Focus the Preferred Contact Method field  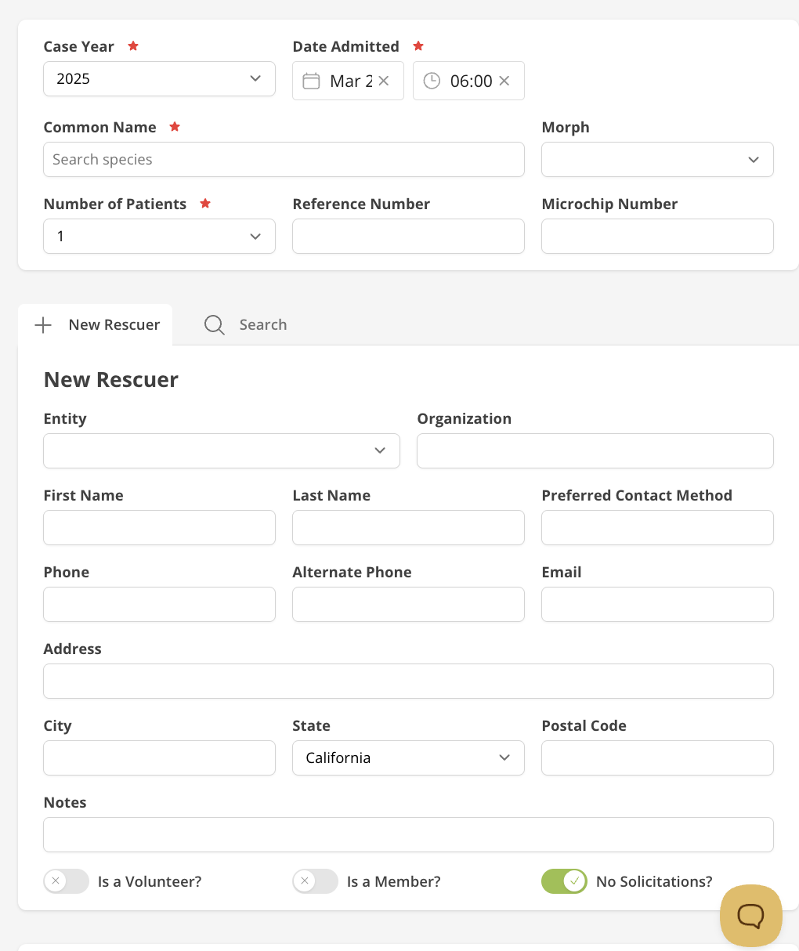(x=657, y=527)
